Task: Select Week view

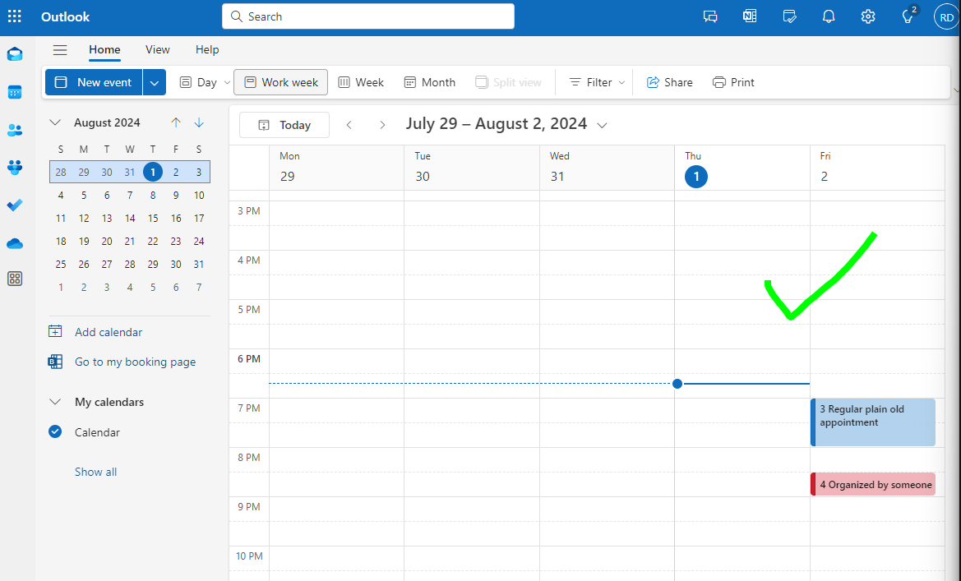Action: tap(361, 82)
